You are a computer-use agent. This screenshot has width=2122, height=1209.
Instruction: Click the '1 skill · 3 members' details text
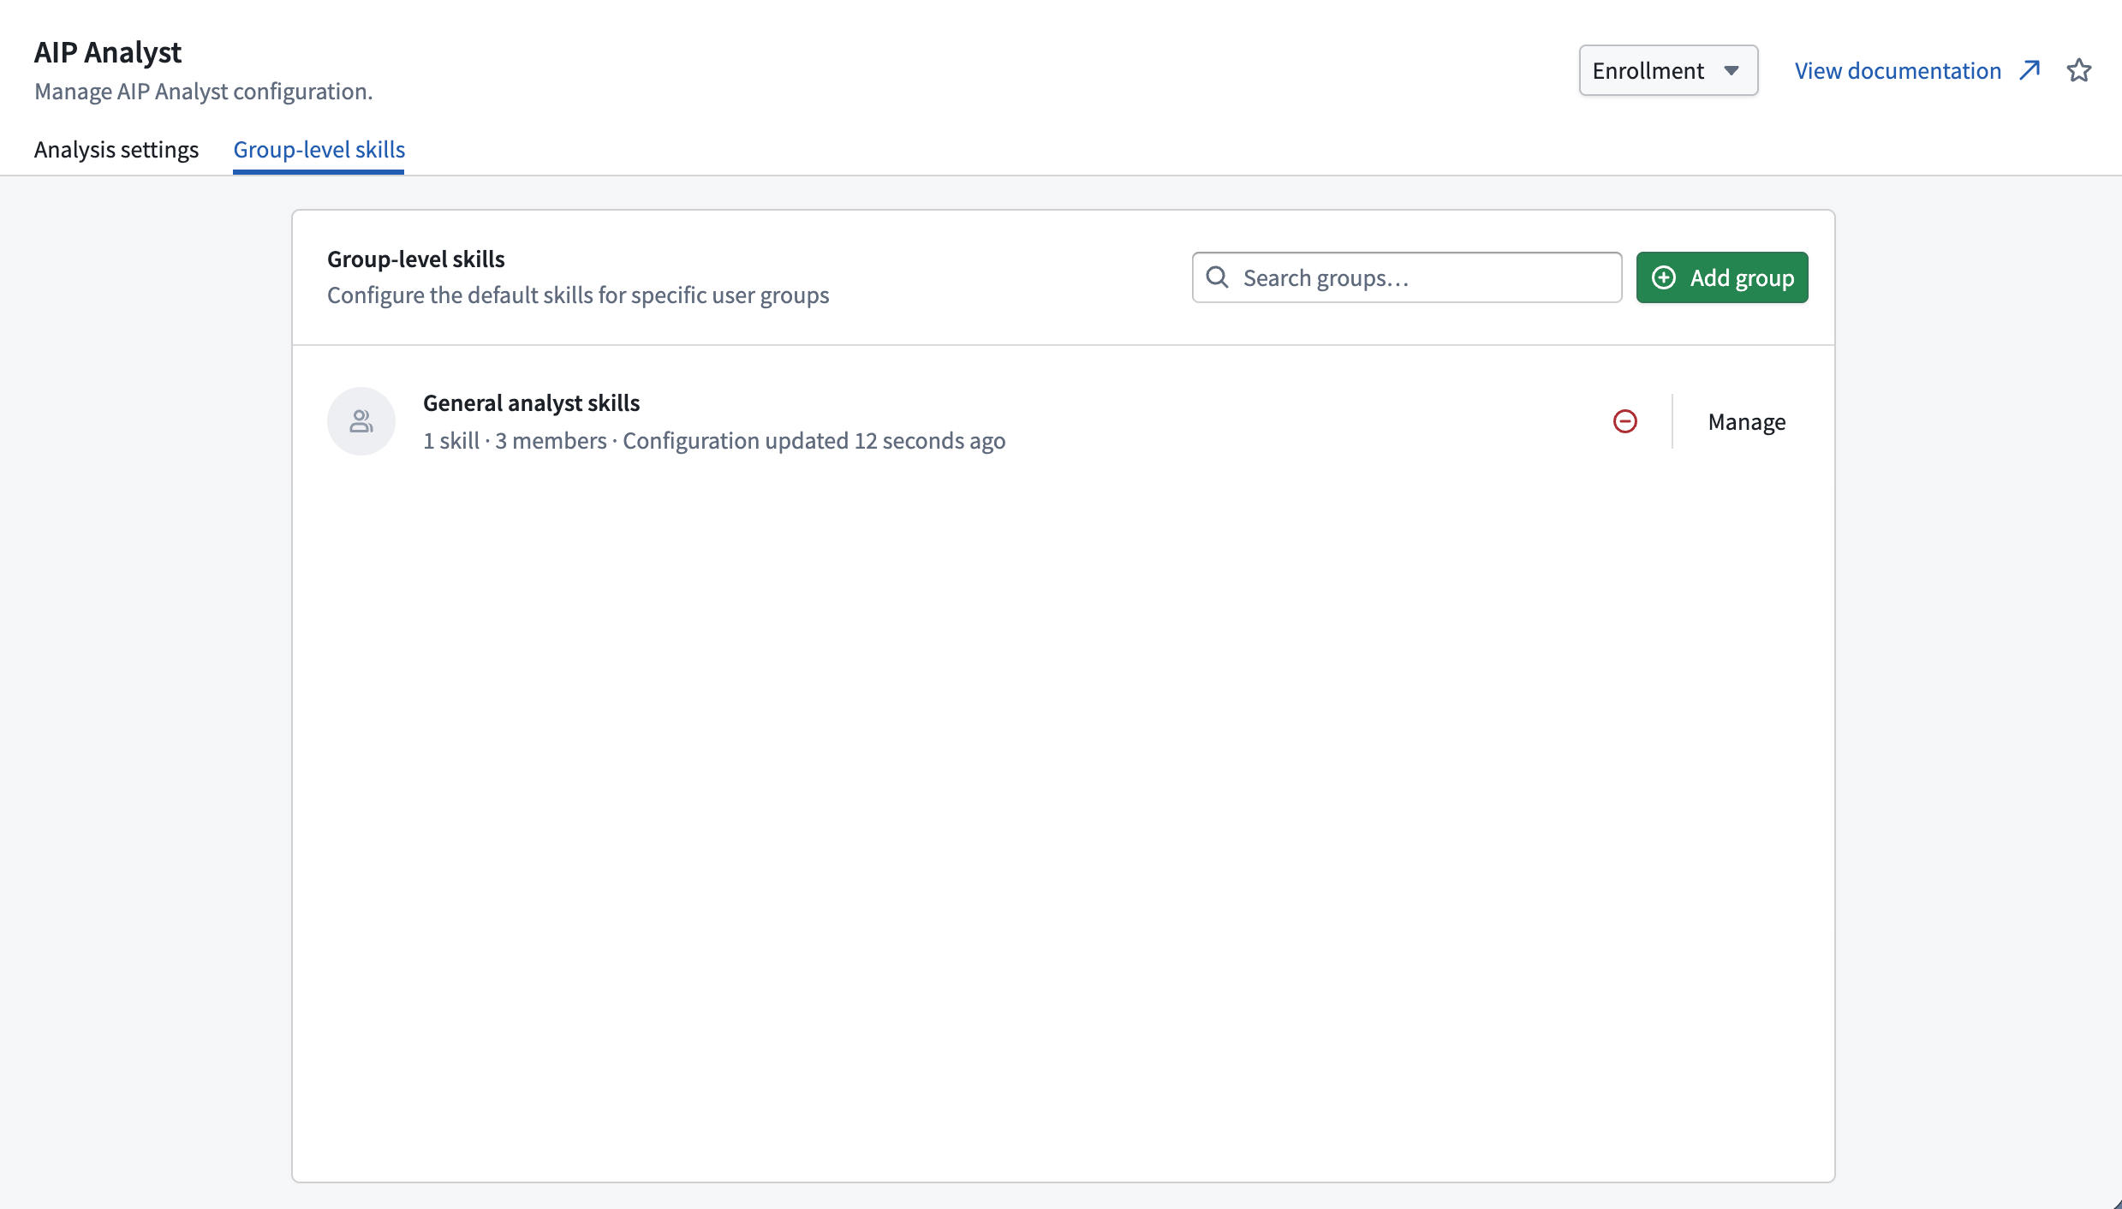pos(515,441)
